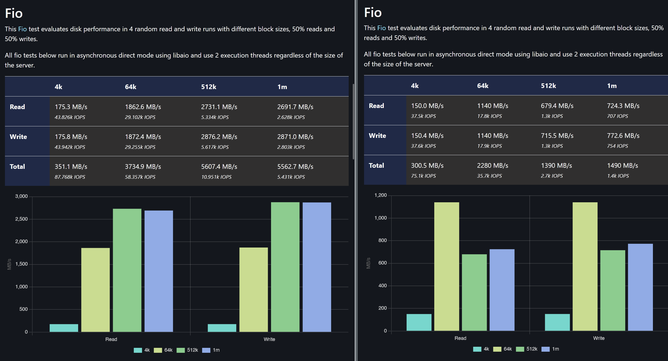
Task: Open the Fio link in the left panel description
Action: point(22,29)
